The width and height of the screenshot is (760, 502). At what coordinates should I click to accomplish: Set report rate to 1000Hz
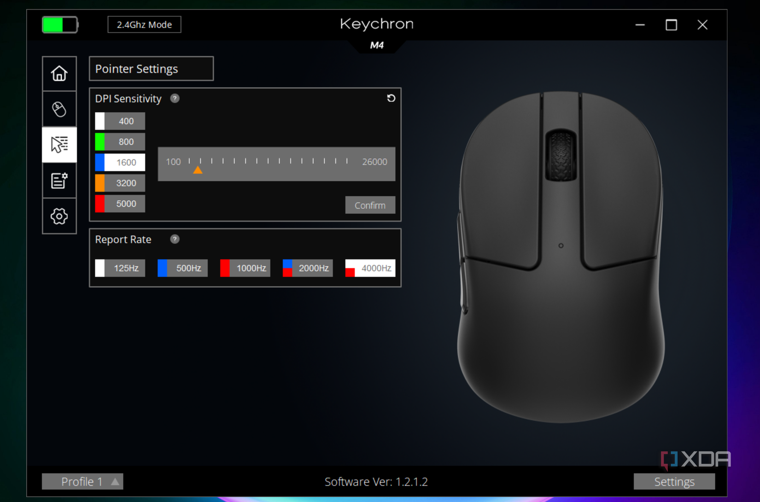click(x=245, y=268)
